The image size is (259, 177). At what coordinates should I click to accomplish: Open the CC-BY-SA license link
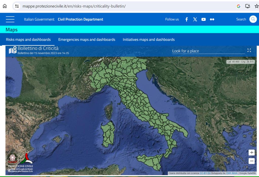[x=205, y=173]
